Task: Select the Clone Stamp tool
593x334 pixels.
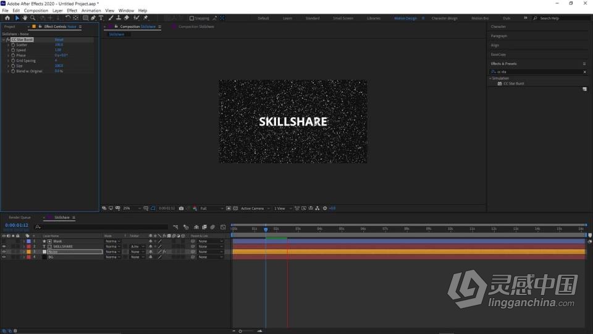Action: click(119, 18)
